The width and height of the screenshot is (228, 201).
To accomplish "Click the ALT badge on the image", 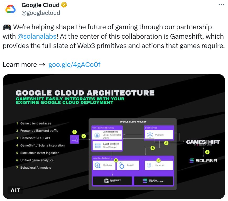I will click(x=15, y=190).
